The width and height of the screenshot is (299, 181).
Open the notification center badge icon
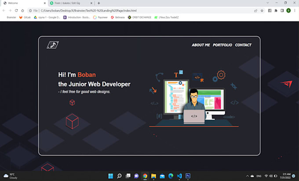294,176
